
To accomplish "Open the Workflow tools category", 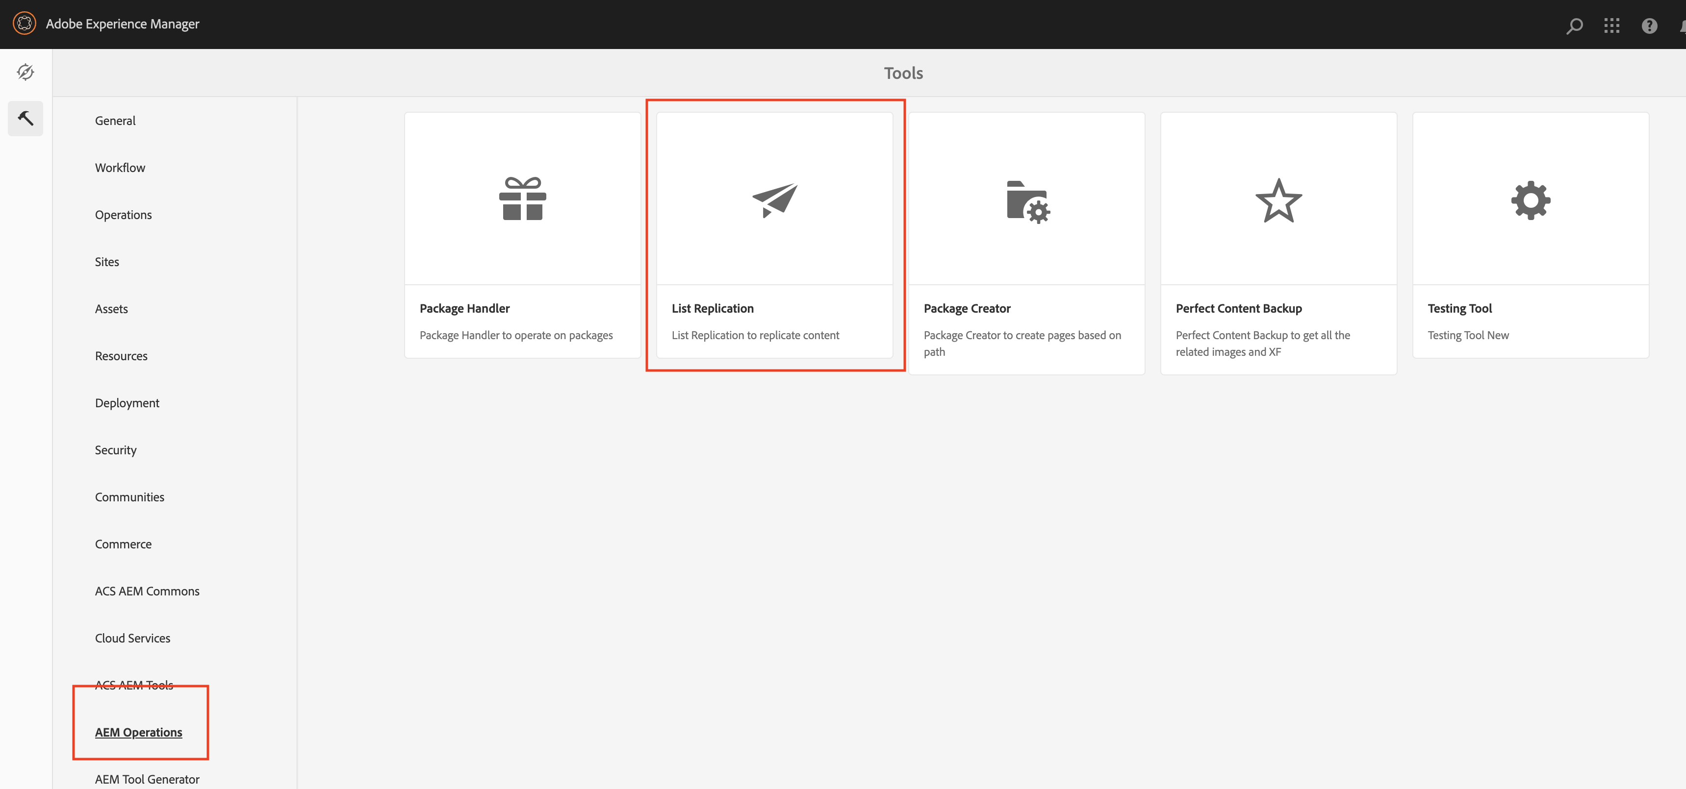I will point(120,167).
